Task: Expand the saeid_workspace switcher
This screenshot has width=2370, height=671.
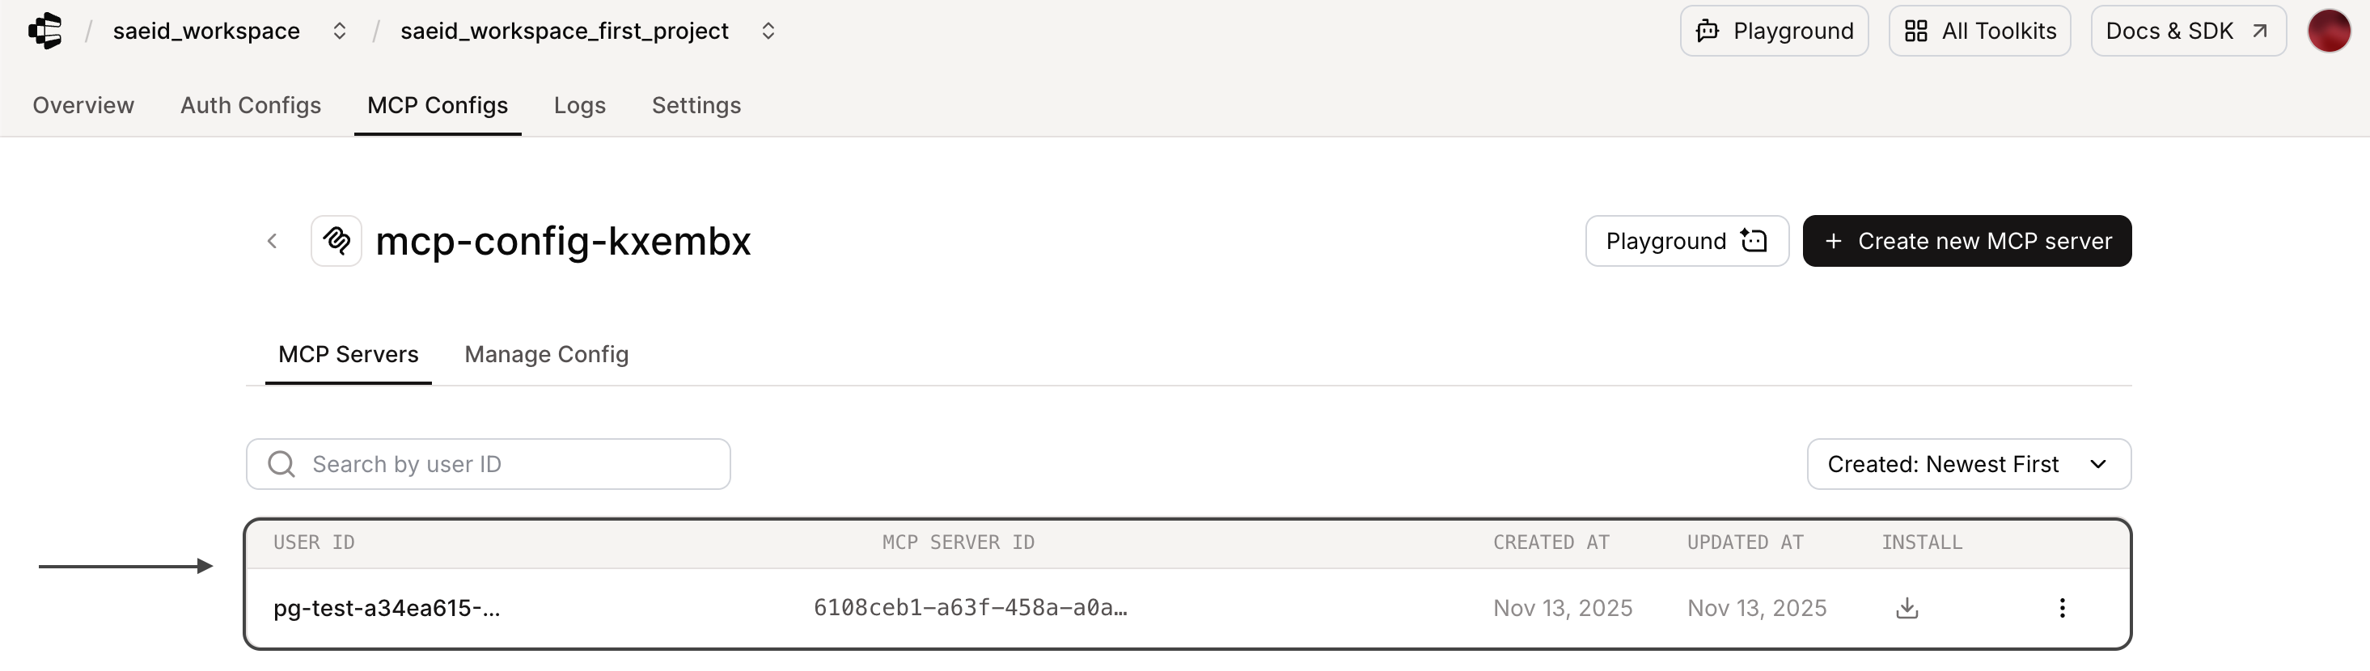Action: pos(340,31)
